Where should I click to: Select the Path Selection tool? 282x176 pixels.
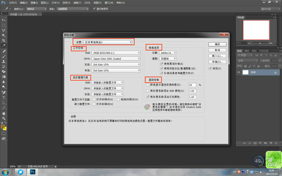(4, 103)
